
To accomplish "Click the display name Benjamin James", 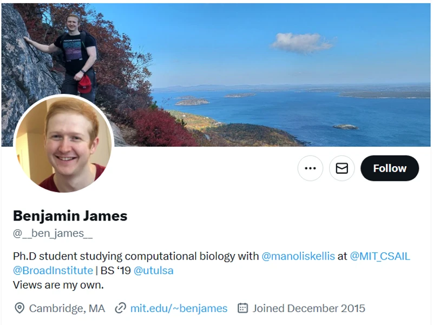I will [70, 216].
